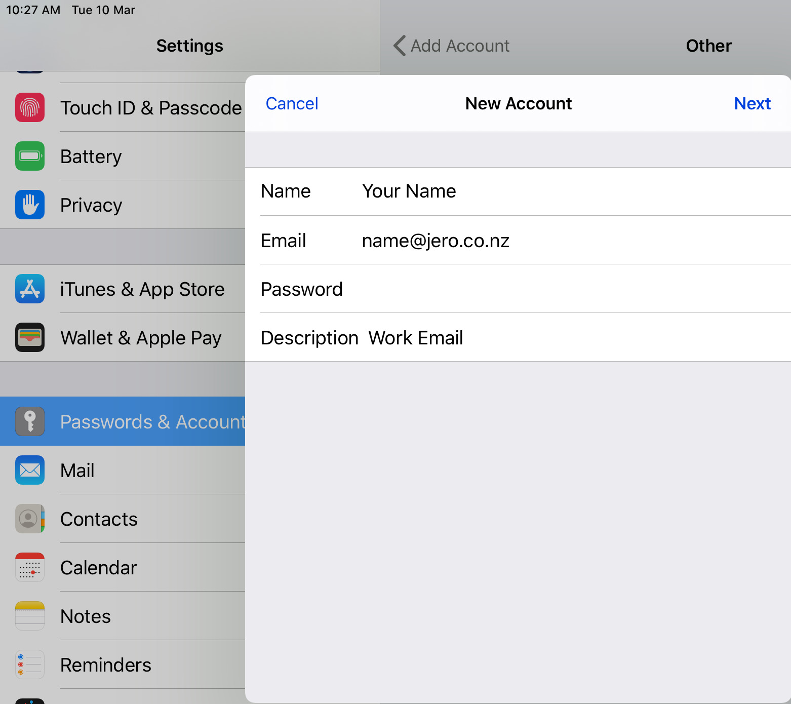Select Calendar in the settings list
Image resolution: width=791 pixels, height=704 pixels.
[99, 568]
